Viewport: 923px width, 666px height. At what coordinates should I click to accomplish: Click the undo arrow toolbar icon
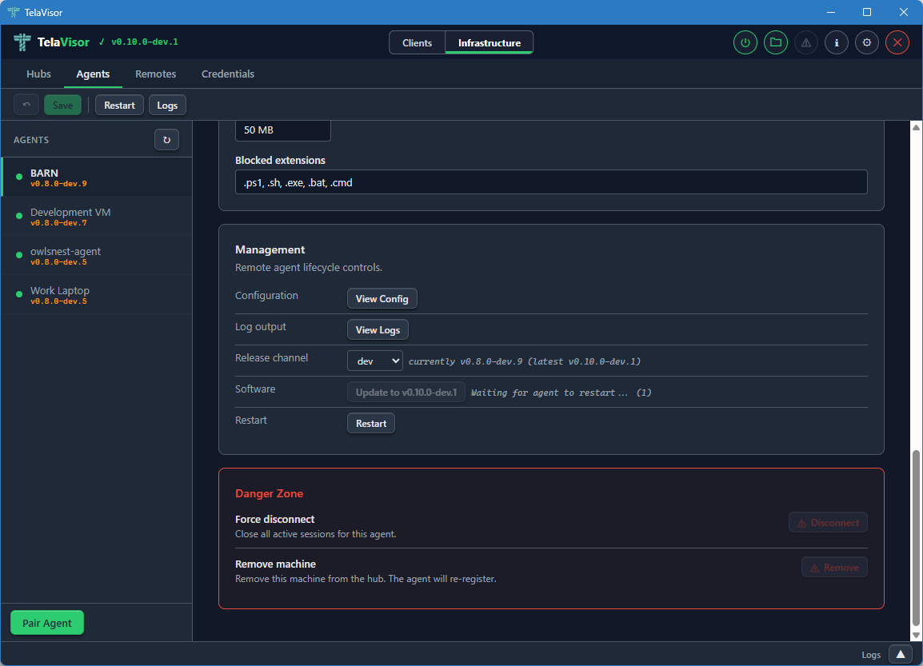click(x=26, y=105)
